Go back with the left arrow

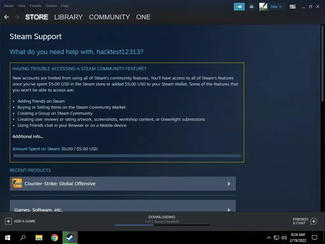pos(6,17)
